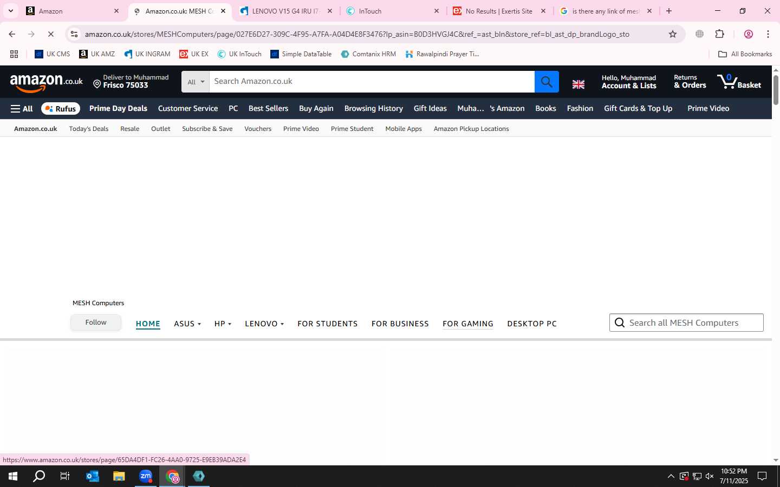
Task: Expand the LENOVO store menu
Action: (x=264, y=324)
